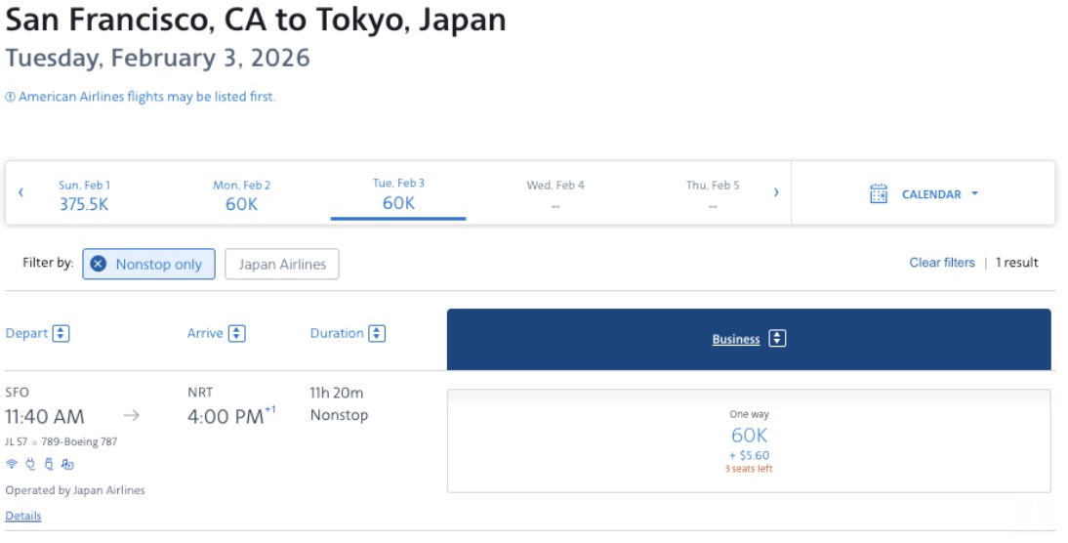
Task: Select Wed, Feb 4 date tab
Action: tap(555, 195)
